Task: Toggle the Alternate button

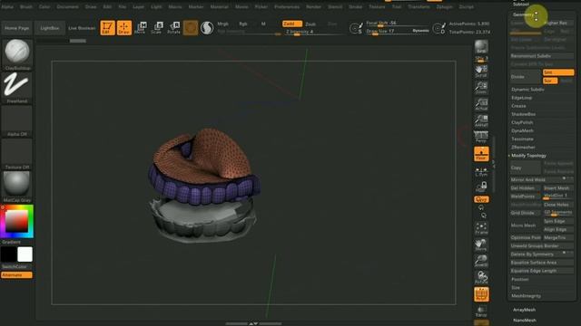Action: tap(16, 275)
